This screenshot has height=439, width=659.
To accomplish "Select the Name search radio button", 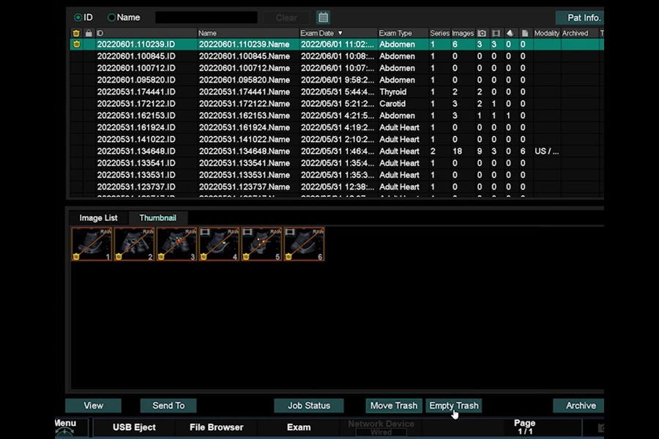I will click(111, 18).
